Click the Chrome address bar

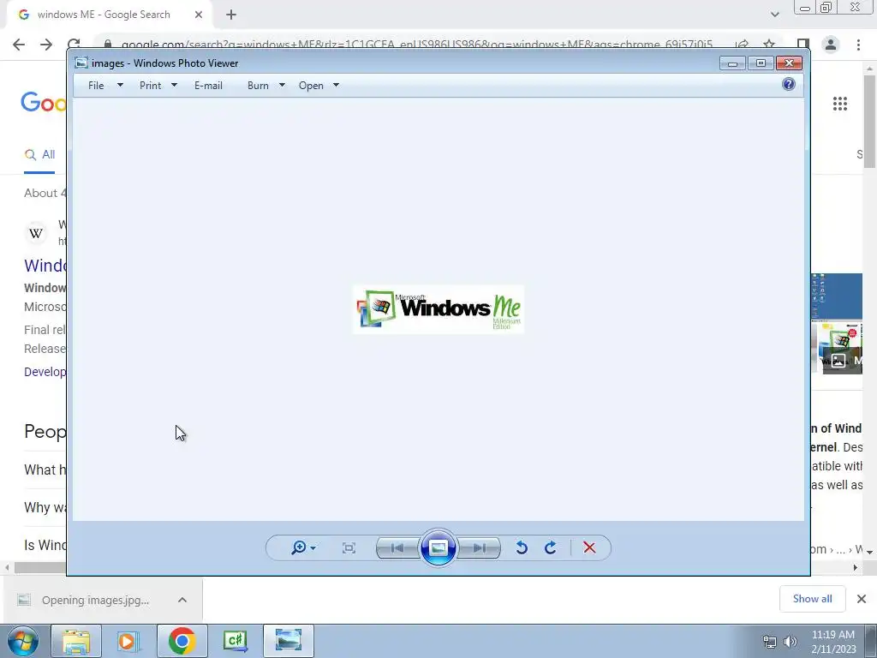(416, 45)
